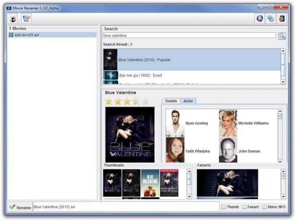Viewport: 296px width, 221px height.
Task: Select Bai mei gui (1992) : Exact result
Action: click(192, 76)
